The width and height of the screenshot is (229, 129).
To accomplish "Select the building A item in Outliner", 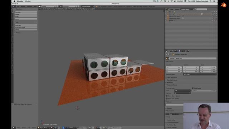I will [172, 14].
